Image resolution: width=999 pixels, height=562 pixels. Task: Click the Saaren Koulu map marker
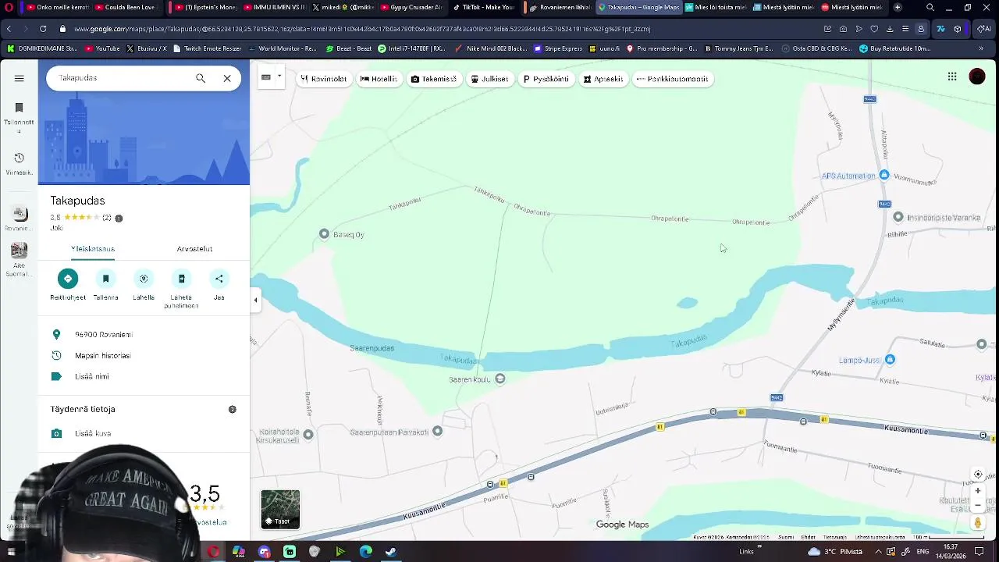tap(500, 379)
